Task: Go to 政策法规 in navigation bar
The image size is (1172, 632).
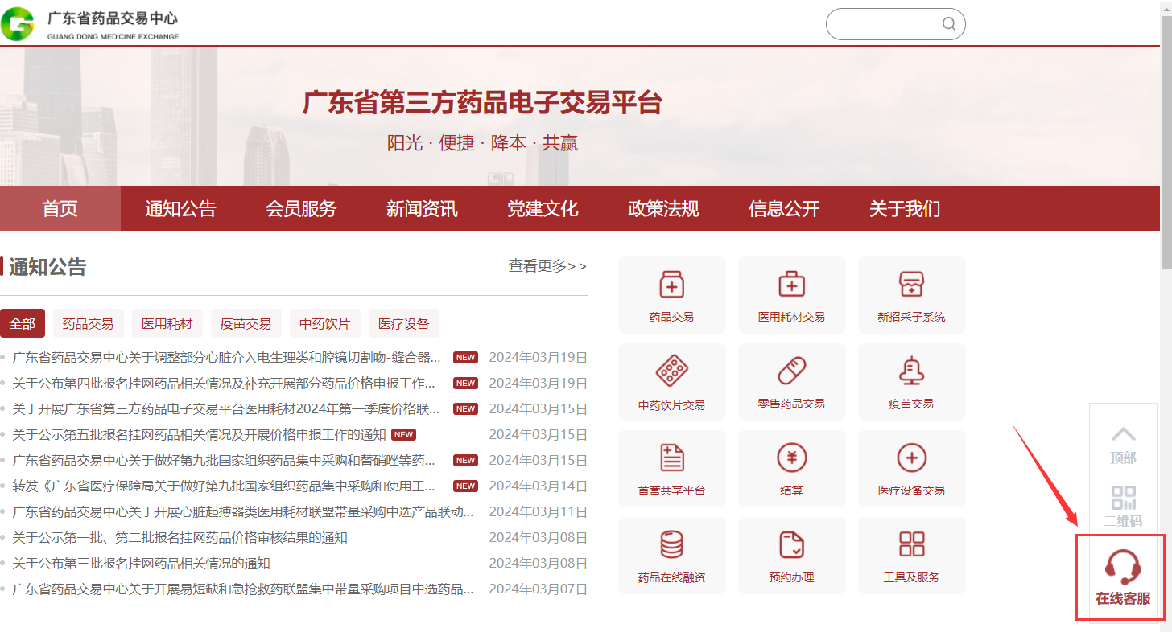Action: pos(663,209)
